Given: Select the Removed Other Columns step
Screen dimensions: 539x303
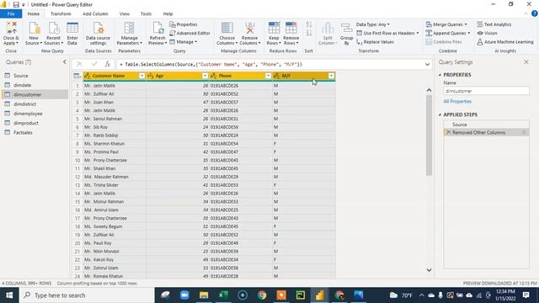Looking at the screenshot, I should (486, 132).
